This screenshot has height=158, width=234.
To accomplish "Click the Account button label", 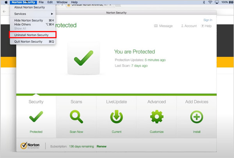I will tap(191, 26).
